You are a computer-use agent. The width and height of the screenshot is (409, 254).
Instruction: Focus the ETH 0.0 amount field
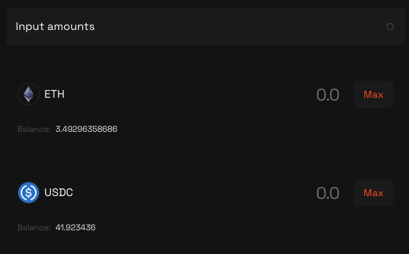pyautogui.click(x=327, y=95)
